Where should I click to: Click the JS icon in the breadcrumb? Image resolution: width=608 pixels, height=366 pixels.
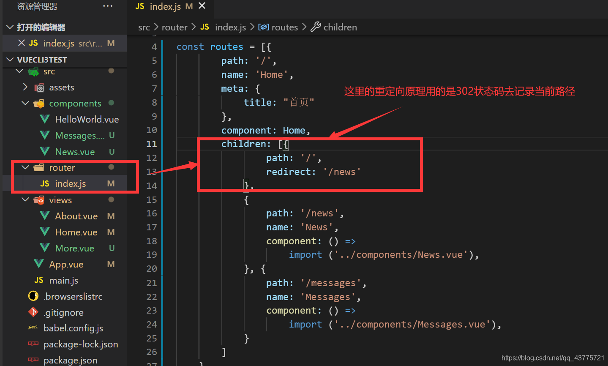tap(205, 27)
